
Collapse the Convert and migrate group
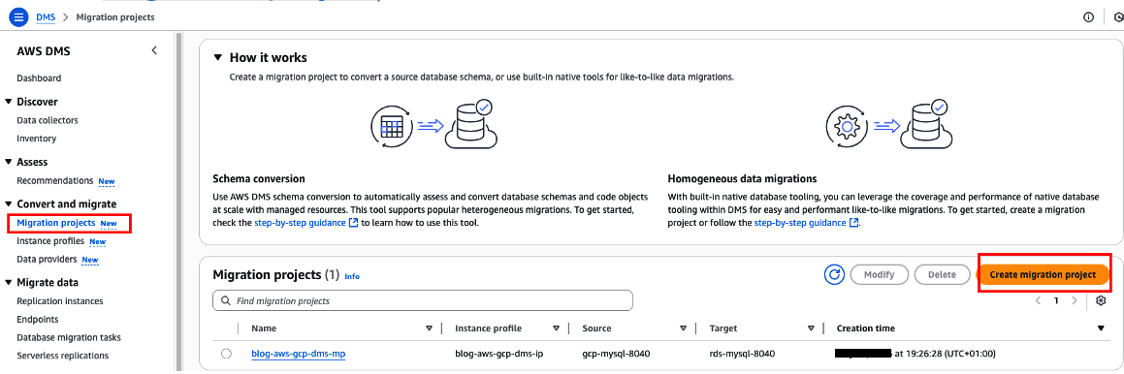9,204
